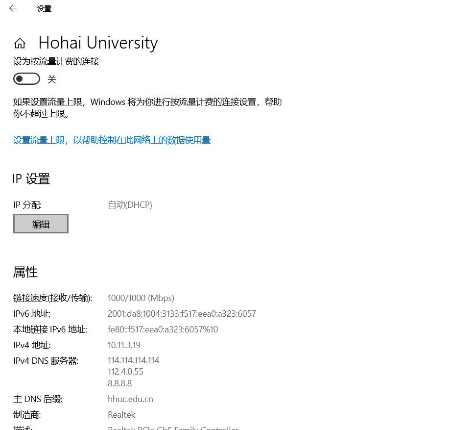Toggle the metered connection switch
The width and height of the screenshot is (476, 430).
click(x=27, y=79)
